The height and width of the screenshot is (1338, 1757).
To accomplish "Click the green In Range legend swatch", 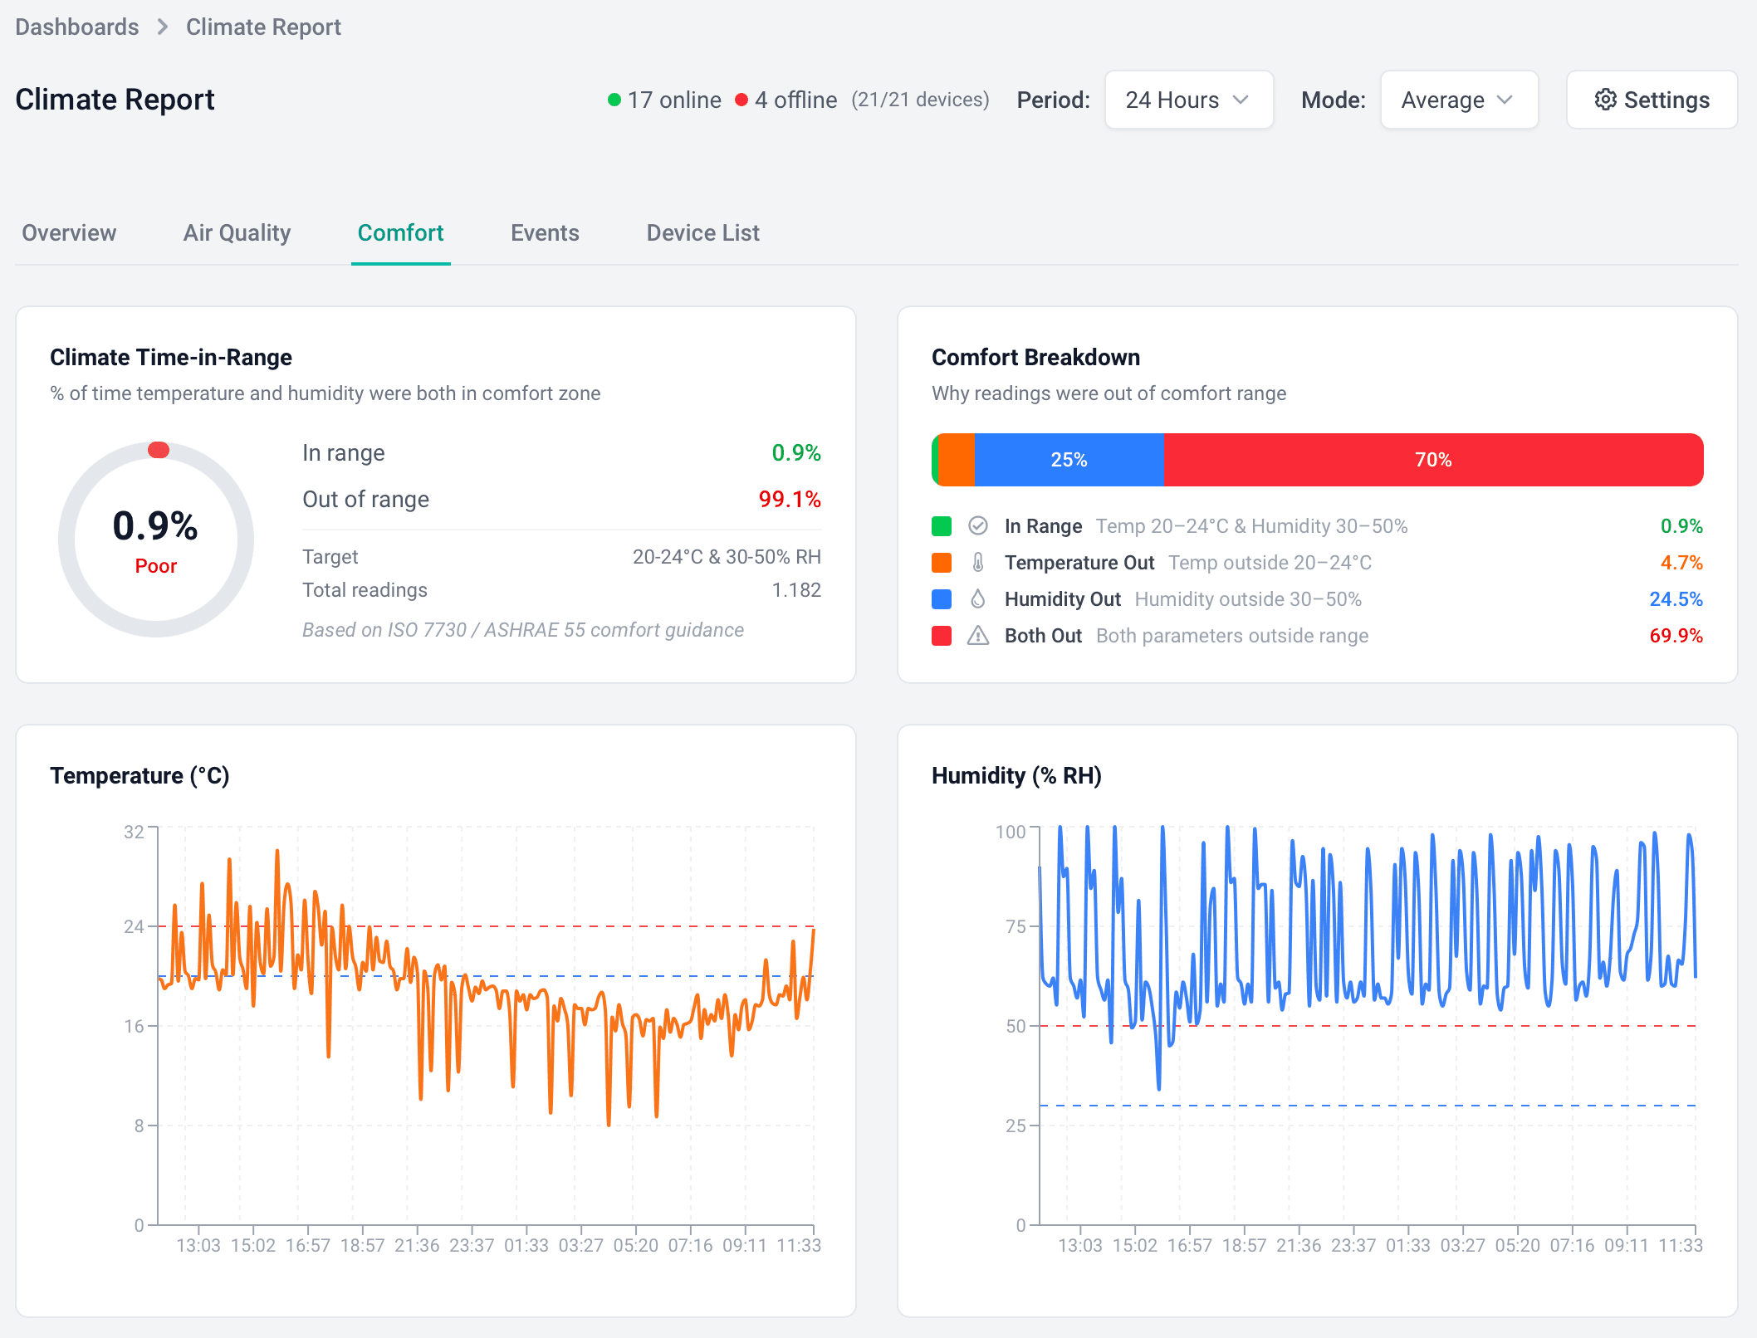I will pyautogui.click(x=942, y=526).
